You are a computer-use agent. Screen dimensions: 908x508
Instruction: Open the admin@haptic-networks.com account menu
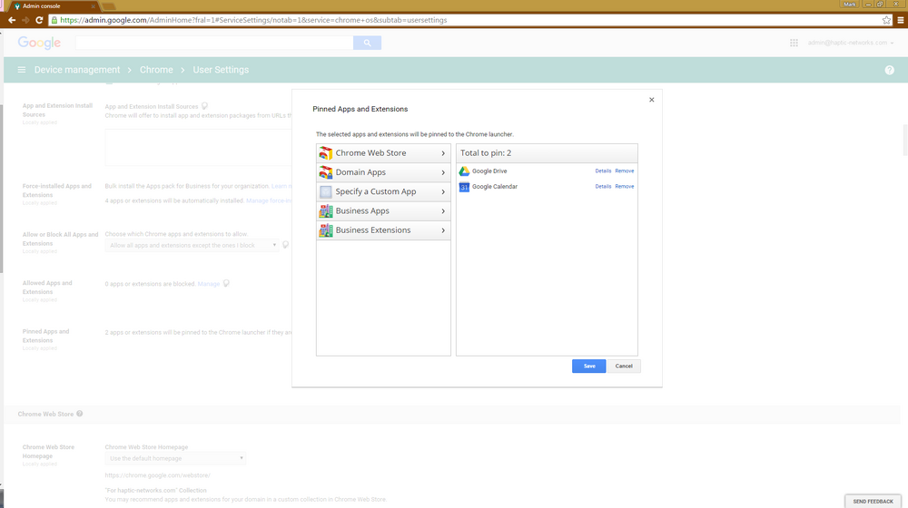pyautogui.click(x=851, y=43)
